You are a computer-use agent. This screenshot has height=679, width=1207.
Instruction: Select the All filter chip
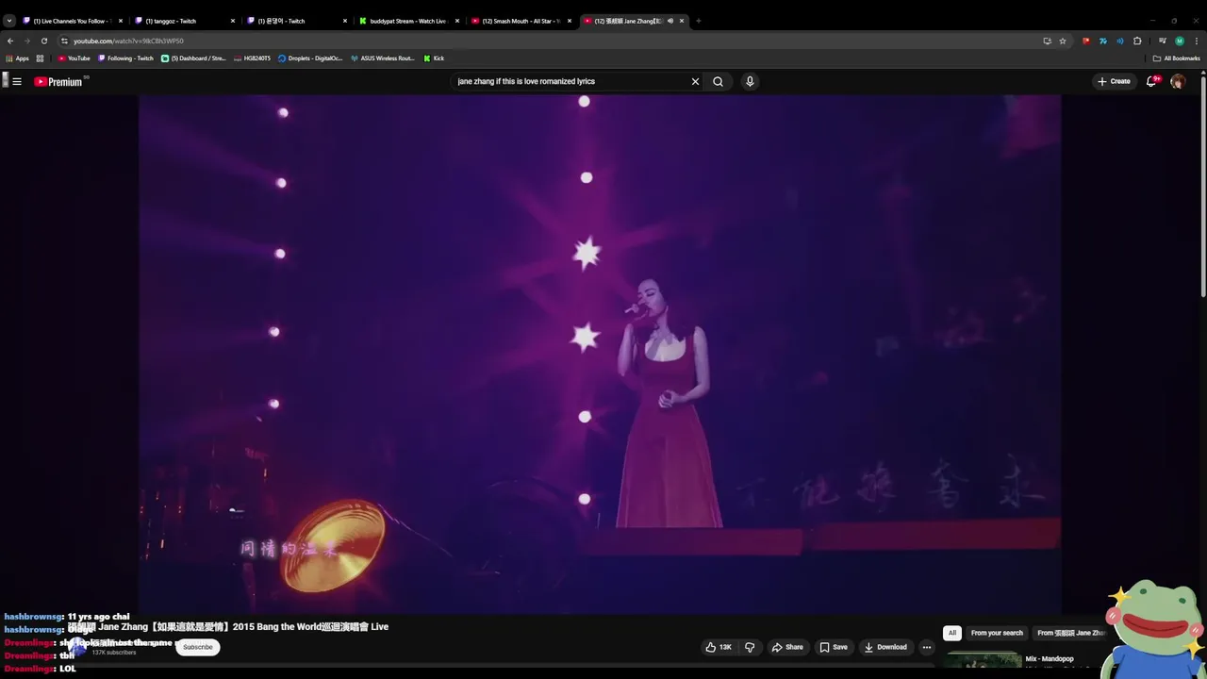point(952,633)
